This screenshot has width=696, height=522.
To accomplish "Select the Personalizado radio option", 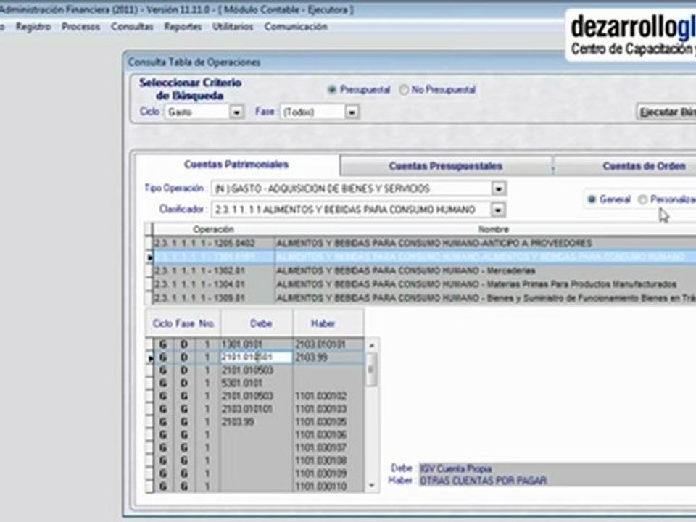I will pos(642,199).
